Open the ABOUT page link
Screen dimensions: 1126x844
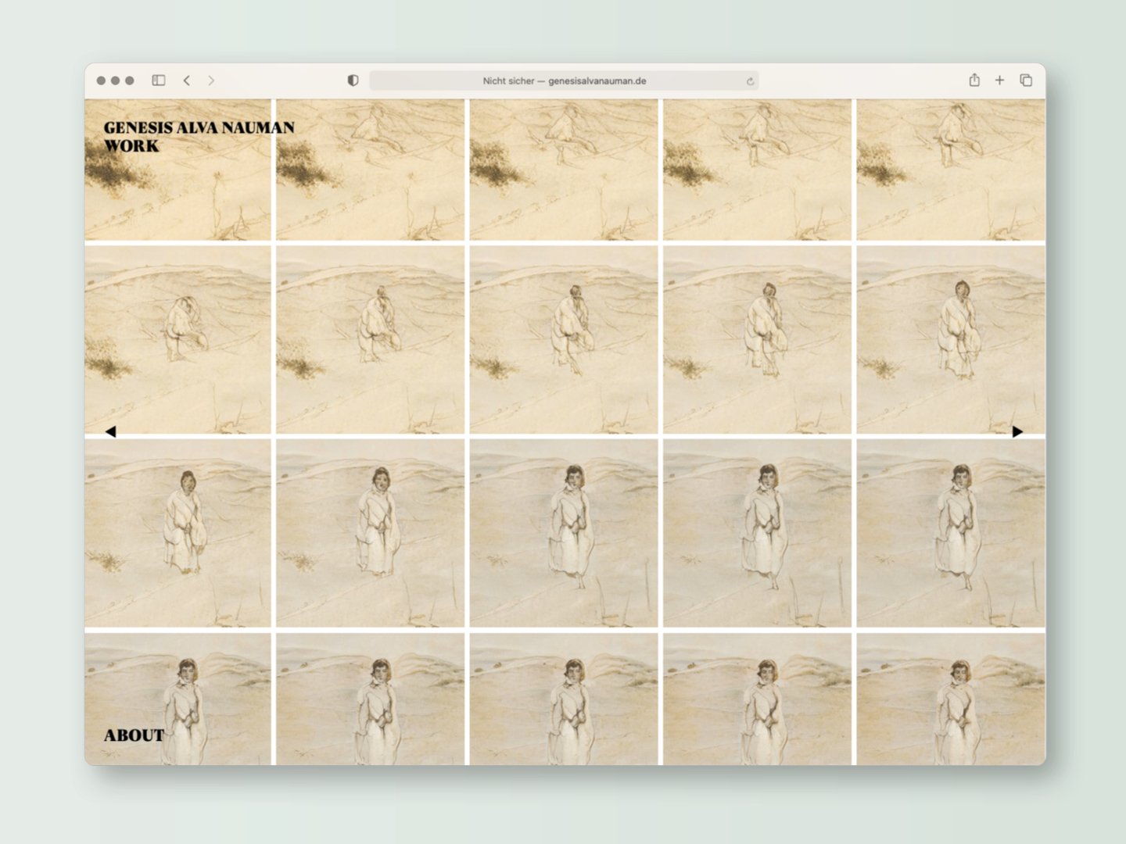coord(134,735)
